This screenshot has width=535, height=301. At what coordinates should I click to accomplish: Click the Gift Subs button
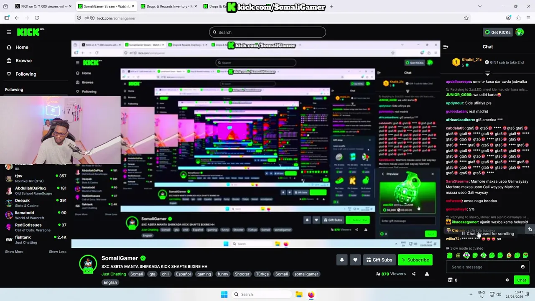point(379,260)
